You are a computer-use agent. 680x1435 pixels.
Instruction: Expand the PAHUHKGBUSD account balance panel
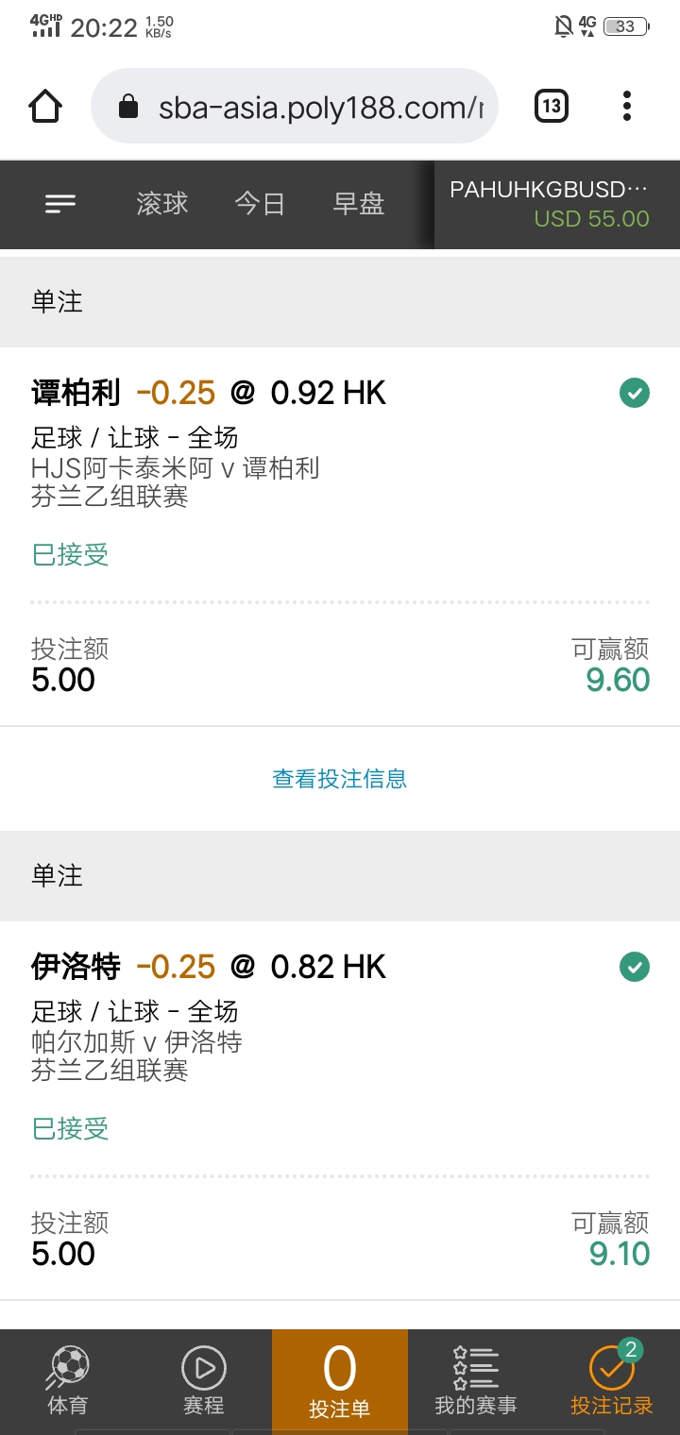557,204
